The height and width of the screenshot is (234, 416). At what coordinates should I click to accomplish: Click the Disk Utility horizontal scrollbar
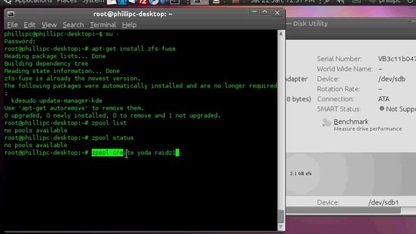(343, 211)
